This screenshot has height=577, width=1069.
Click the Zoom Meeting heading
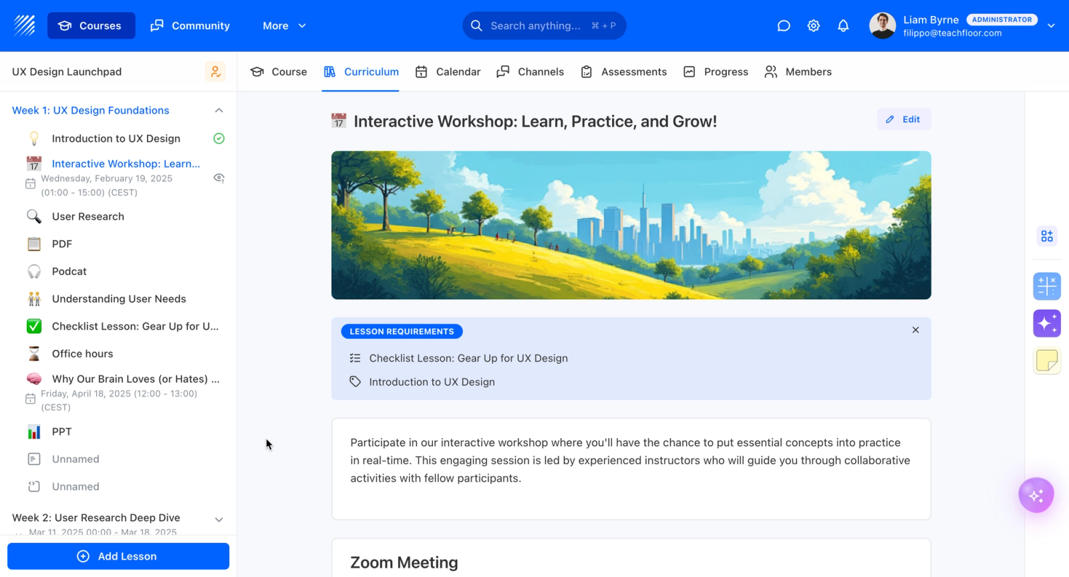click(x=404, y=562)
